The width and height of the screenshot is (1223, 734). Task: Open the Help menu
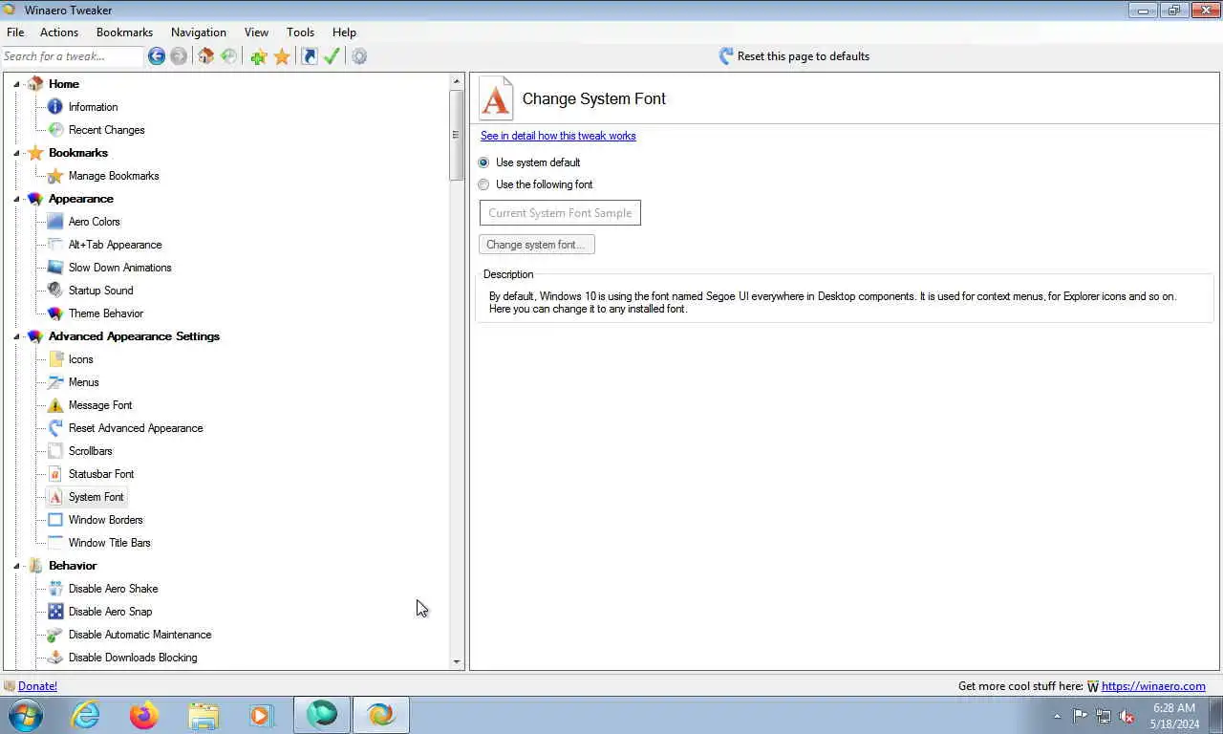344,32
